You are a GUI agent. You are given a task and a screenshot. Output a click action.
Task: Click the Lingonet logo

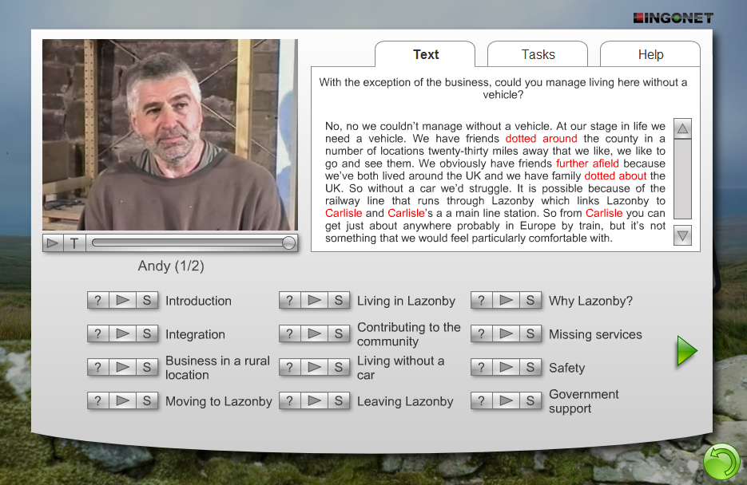pyautogui.click(x=673, y=18)
